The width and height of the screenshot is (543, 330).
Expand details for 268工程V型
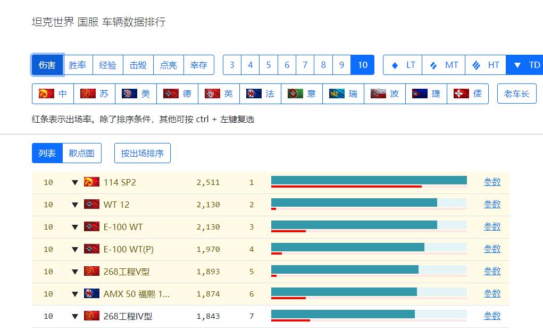[74, 271]
